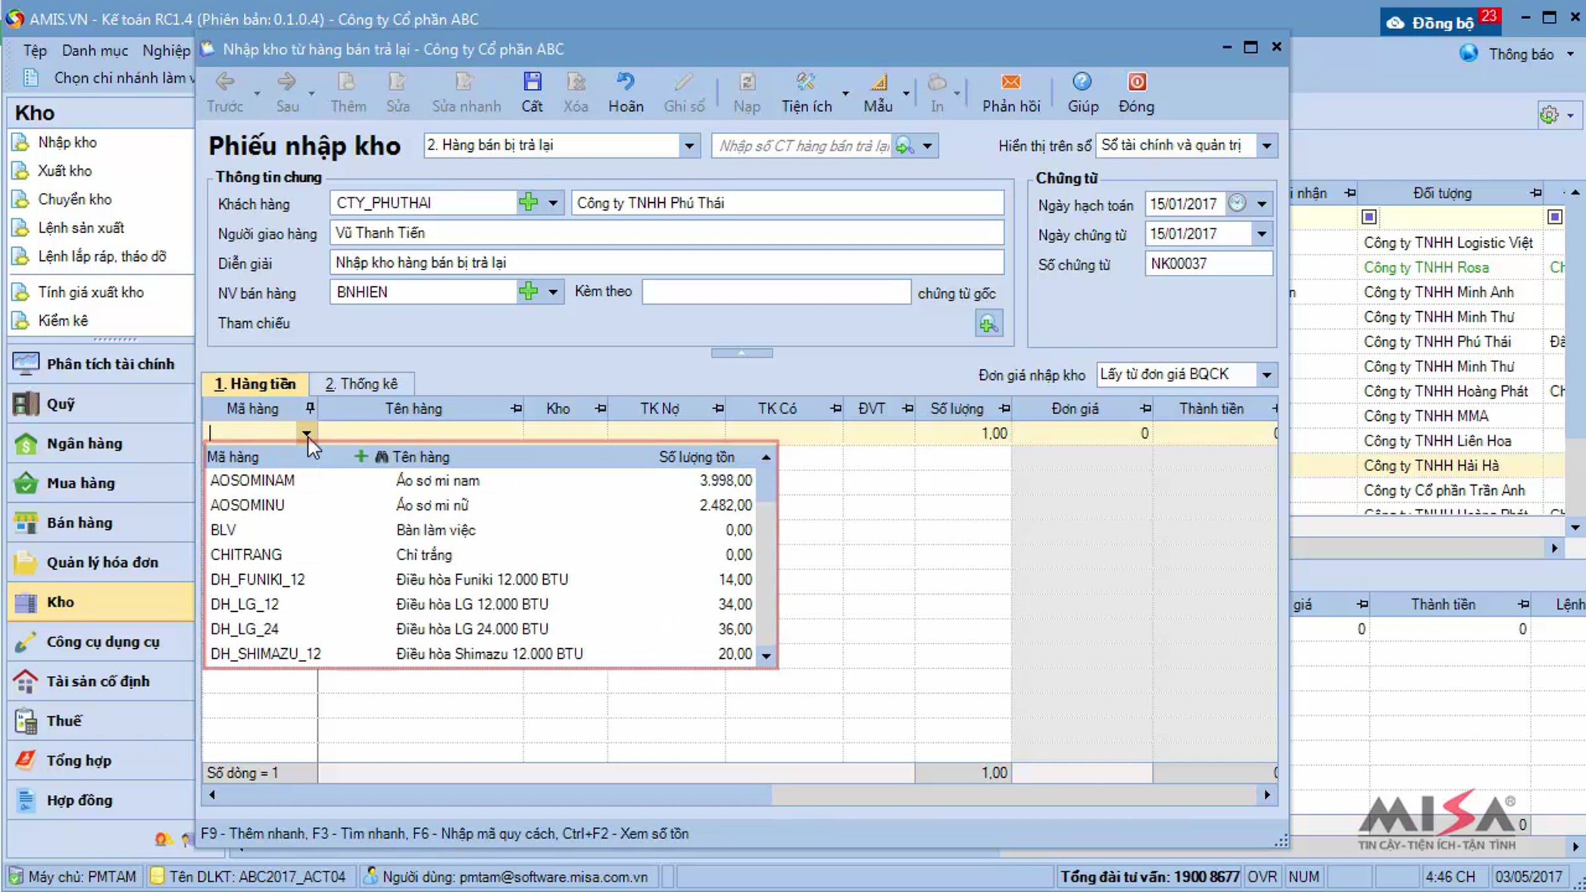This screenshot has width=1586, height=892.
Task: Select item CHITRANG from the list
Action: tap(481, 555)
